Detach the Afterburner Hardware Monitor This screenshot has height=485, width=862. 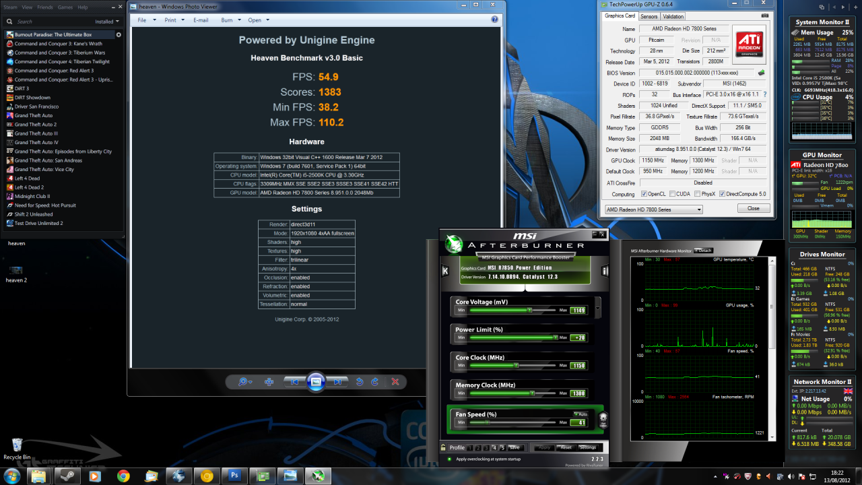[x=702, y=251]
